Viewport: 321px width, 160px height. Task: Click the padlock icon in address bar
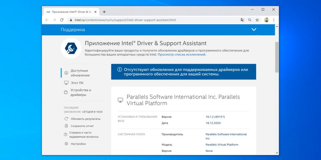(x=71, y=20)
